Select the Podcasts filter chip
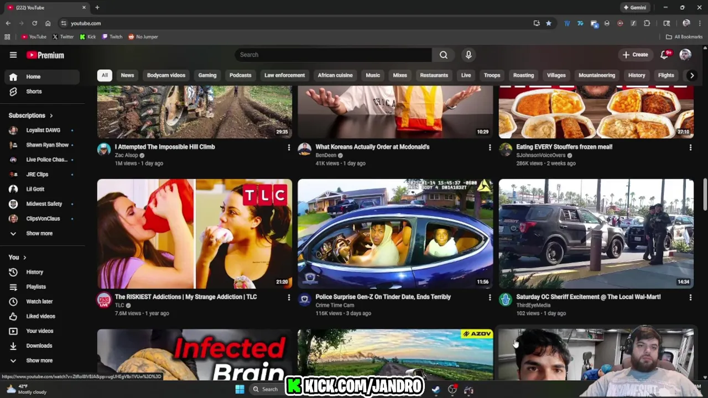This screenshot has height=398, width=708. (x=240, y=75)
